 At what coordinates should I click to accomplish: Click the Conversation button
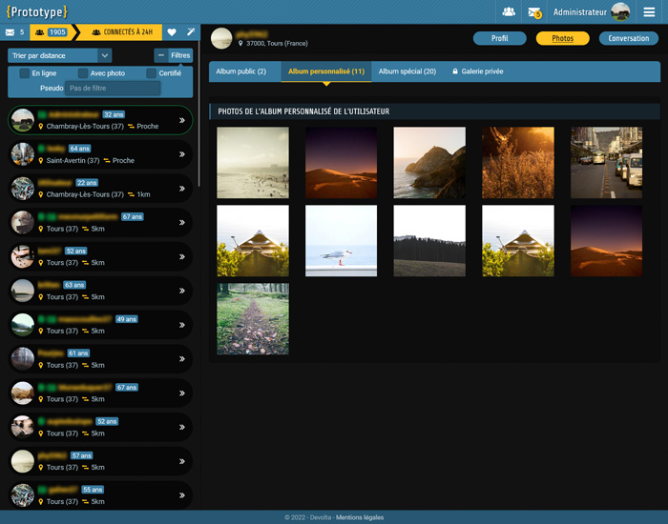(x=628, y=39)
